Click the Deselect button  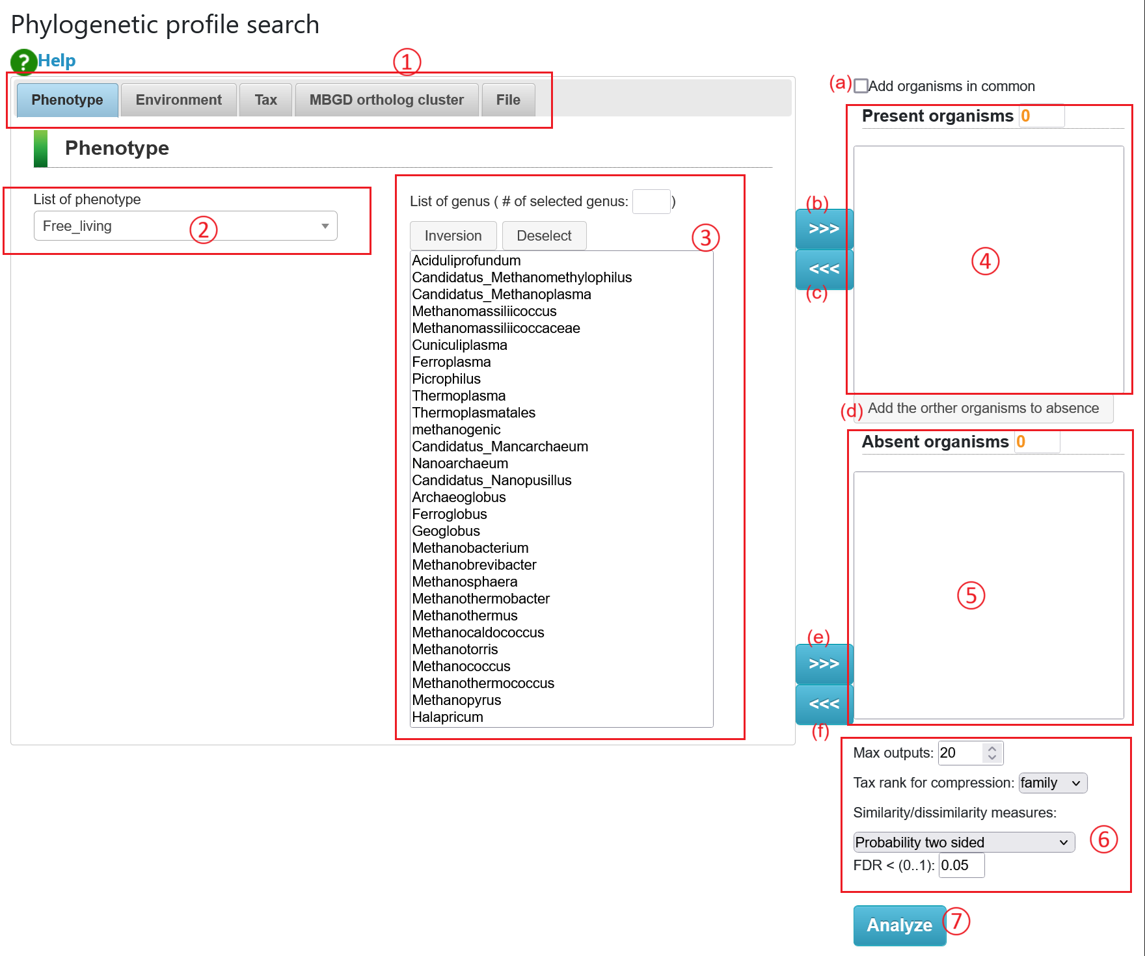coord(544,235)
